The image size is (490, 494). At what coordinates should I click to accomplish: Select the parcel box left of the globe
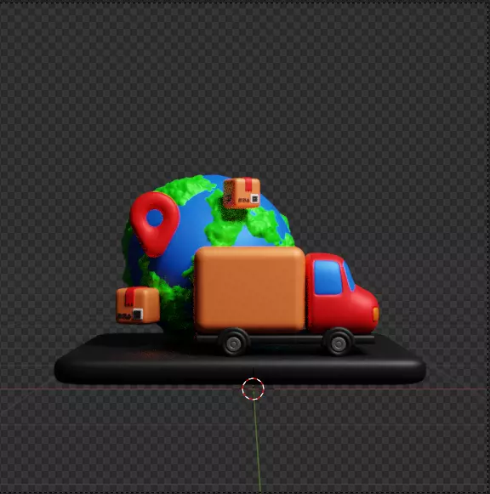(138, 305)
